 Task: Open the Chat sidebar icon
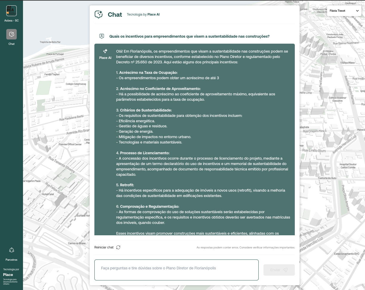11,34
